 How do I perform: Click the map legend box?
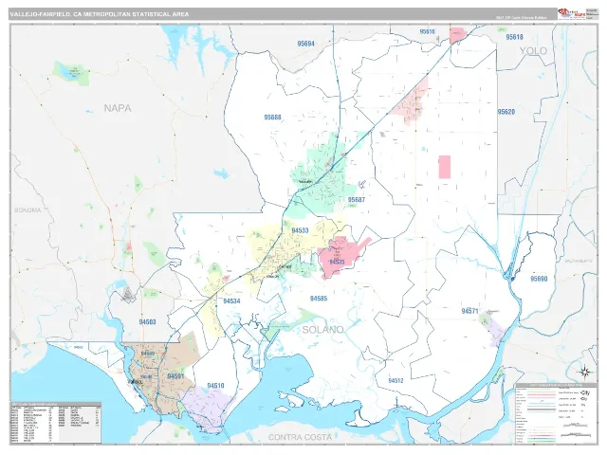coord(557,413)
